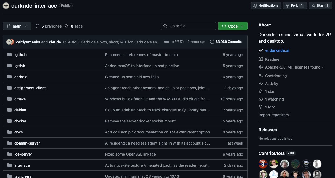Open the domain-server folder name
Image resolution: width=335 pixels, height=178 pixels.
click(27, 143)
